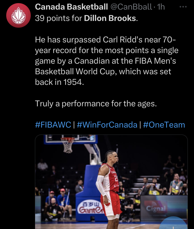Open the Canada Basketball maple leaf avatar

tap(19, 15)
